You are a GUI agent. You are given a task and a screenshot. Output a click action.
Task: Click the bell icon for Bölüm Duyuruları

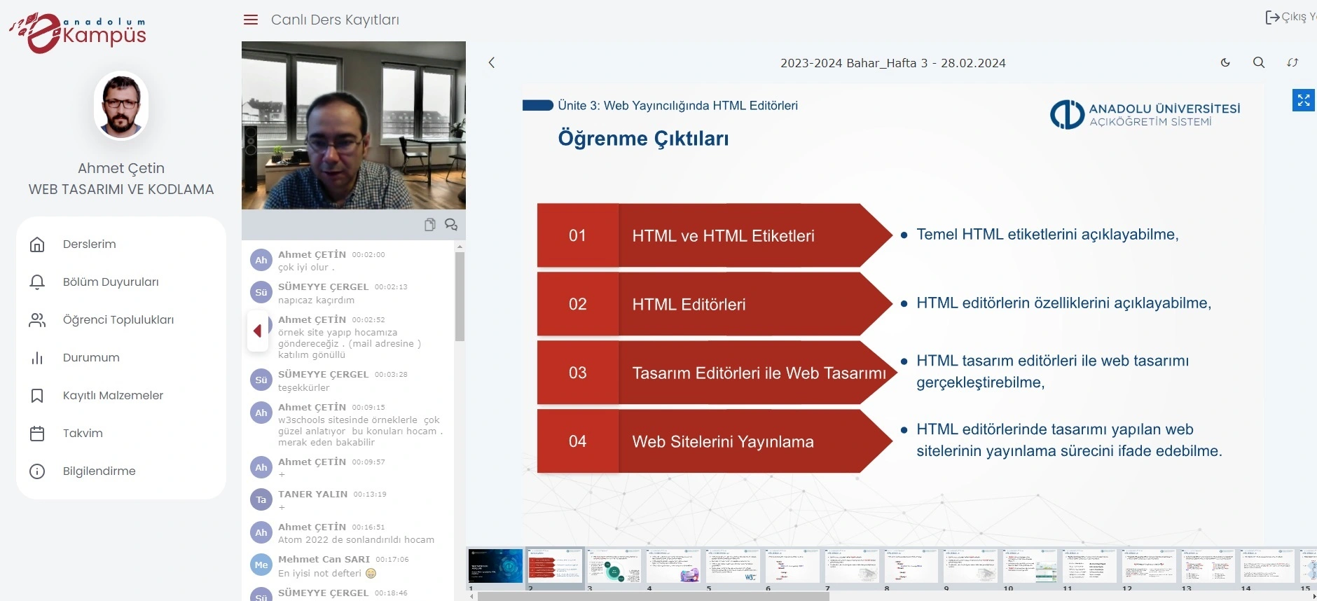coord(37,282)
